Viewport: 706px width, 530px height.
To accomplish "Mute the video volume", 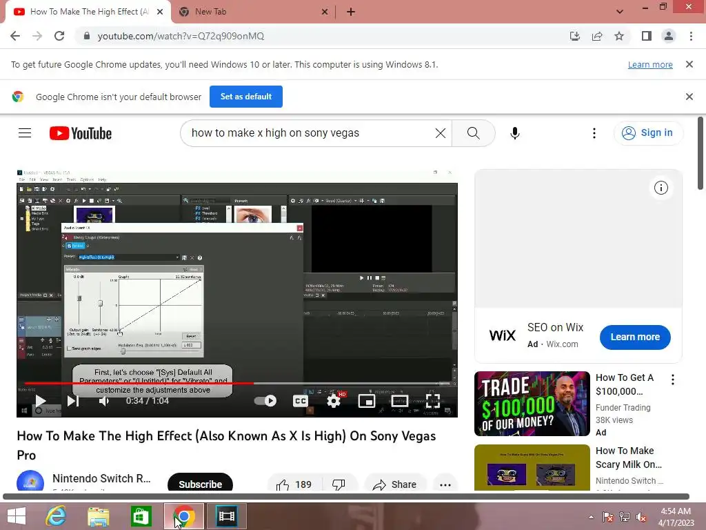I will [104, 401].
